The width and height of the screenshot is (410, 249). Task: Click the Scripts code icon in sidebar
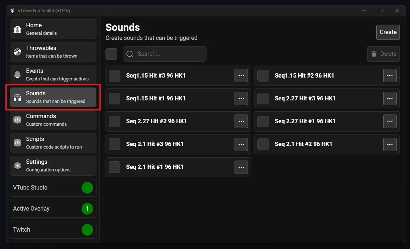(17, 143)
